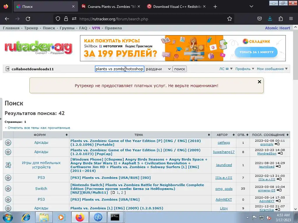Dismiss the Рутрекер warning notice with X
The width and height of the screenshot is (298, 223).
tap(259, 82)
